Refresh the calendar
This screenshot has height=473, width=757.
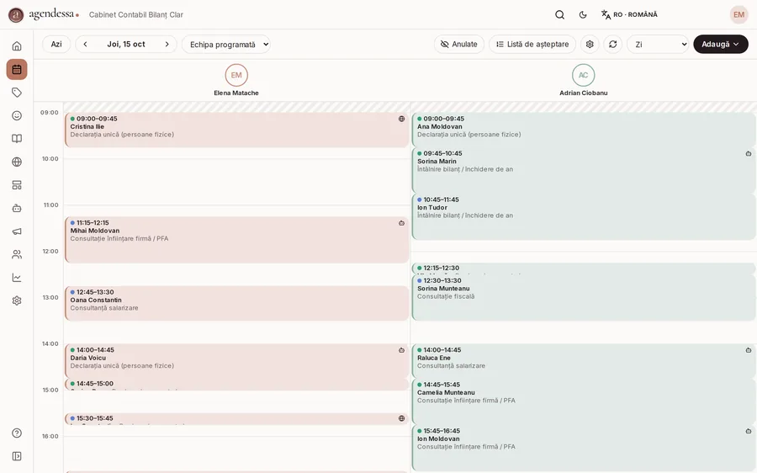(x=612, y=44)
